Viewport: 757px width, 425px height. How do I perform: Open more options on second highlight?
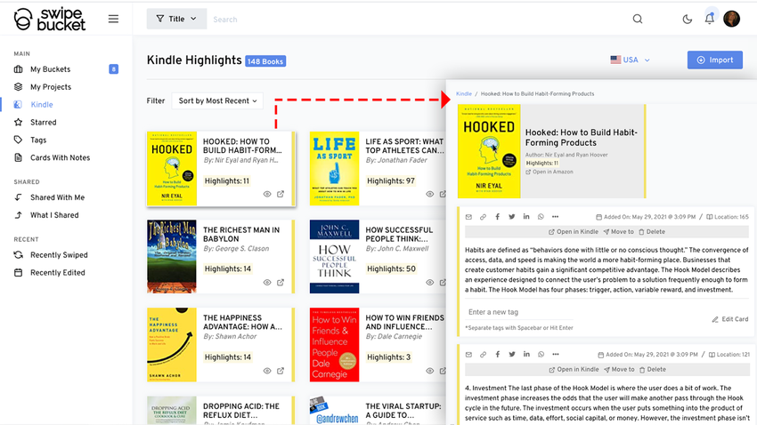point(555,355)
